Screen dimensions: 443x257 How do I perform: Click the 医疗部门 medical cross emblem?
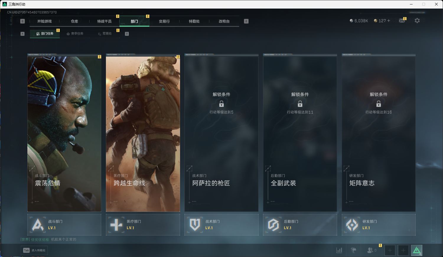coord(116,225)
